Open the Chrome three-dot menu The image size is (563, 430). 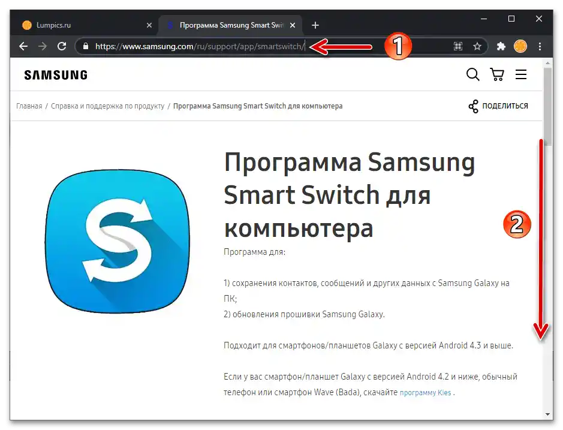[x=539, y=46]
